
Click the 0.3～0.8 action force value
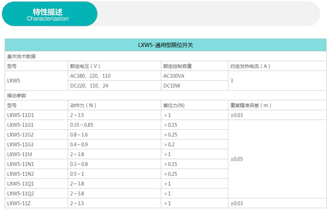tap(79, 164)
